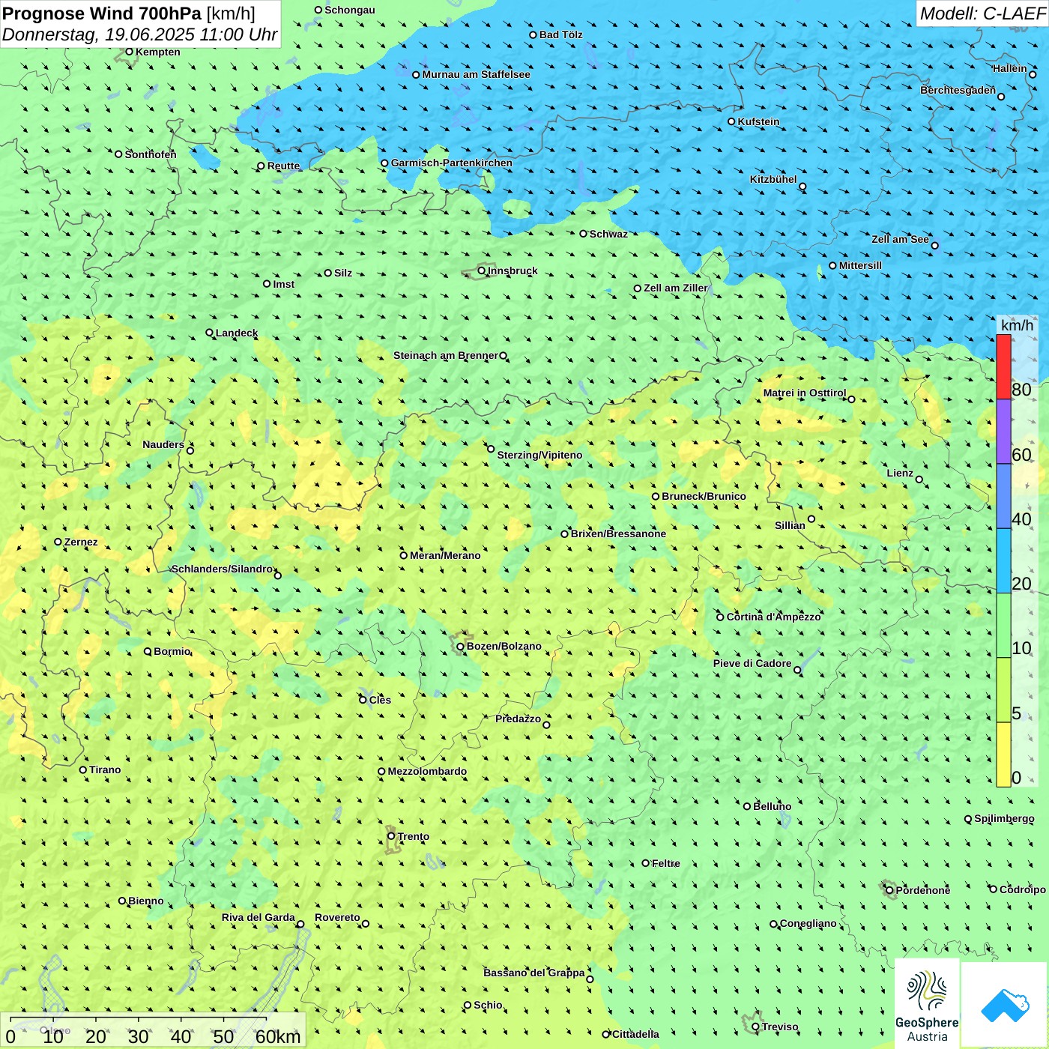The image size is (1049, 1049).
Task: Click the Bormio location marker
Action: (148, 651)
